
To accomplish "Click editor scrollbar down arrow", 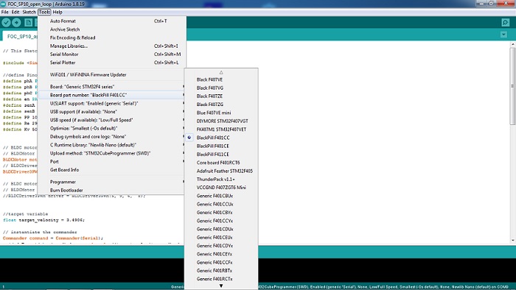I will coord(512,241).
